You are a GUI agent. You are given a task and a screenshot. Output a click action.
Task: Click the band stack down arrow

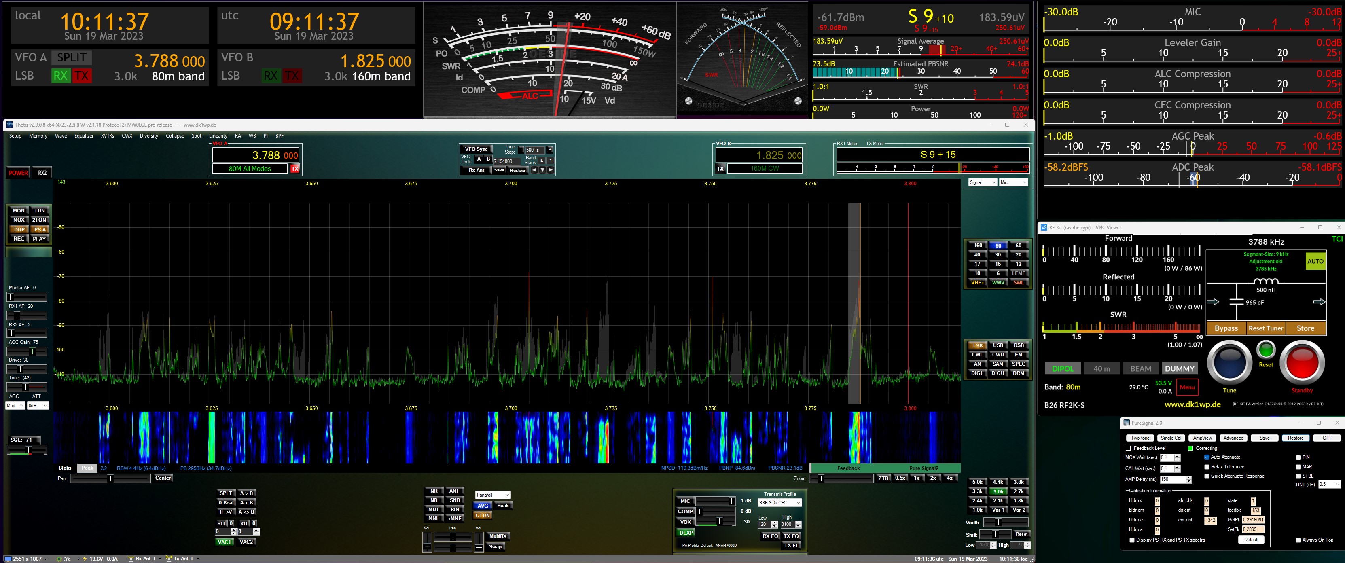542,170
